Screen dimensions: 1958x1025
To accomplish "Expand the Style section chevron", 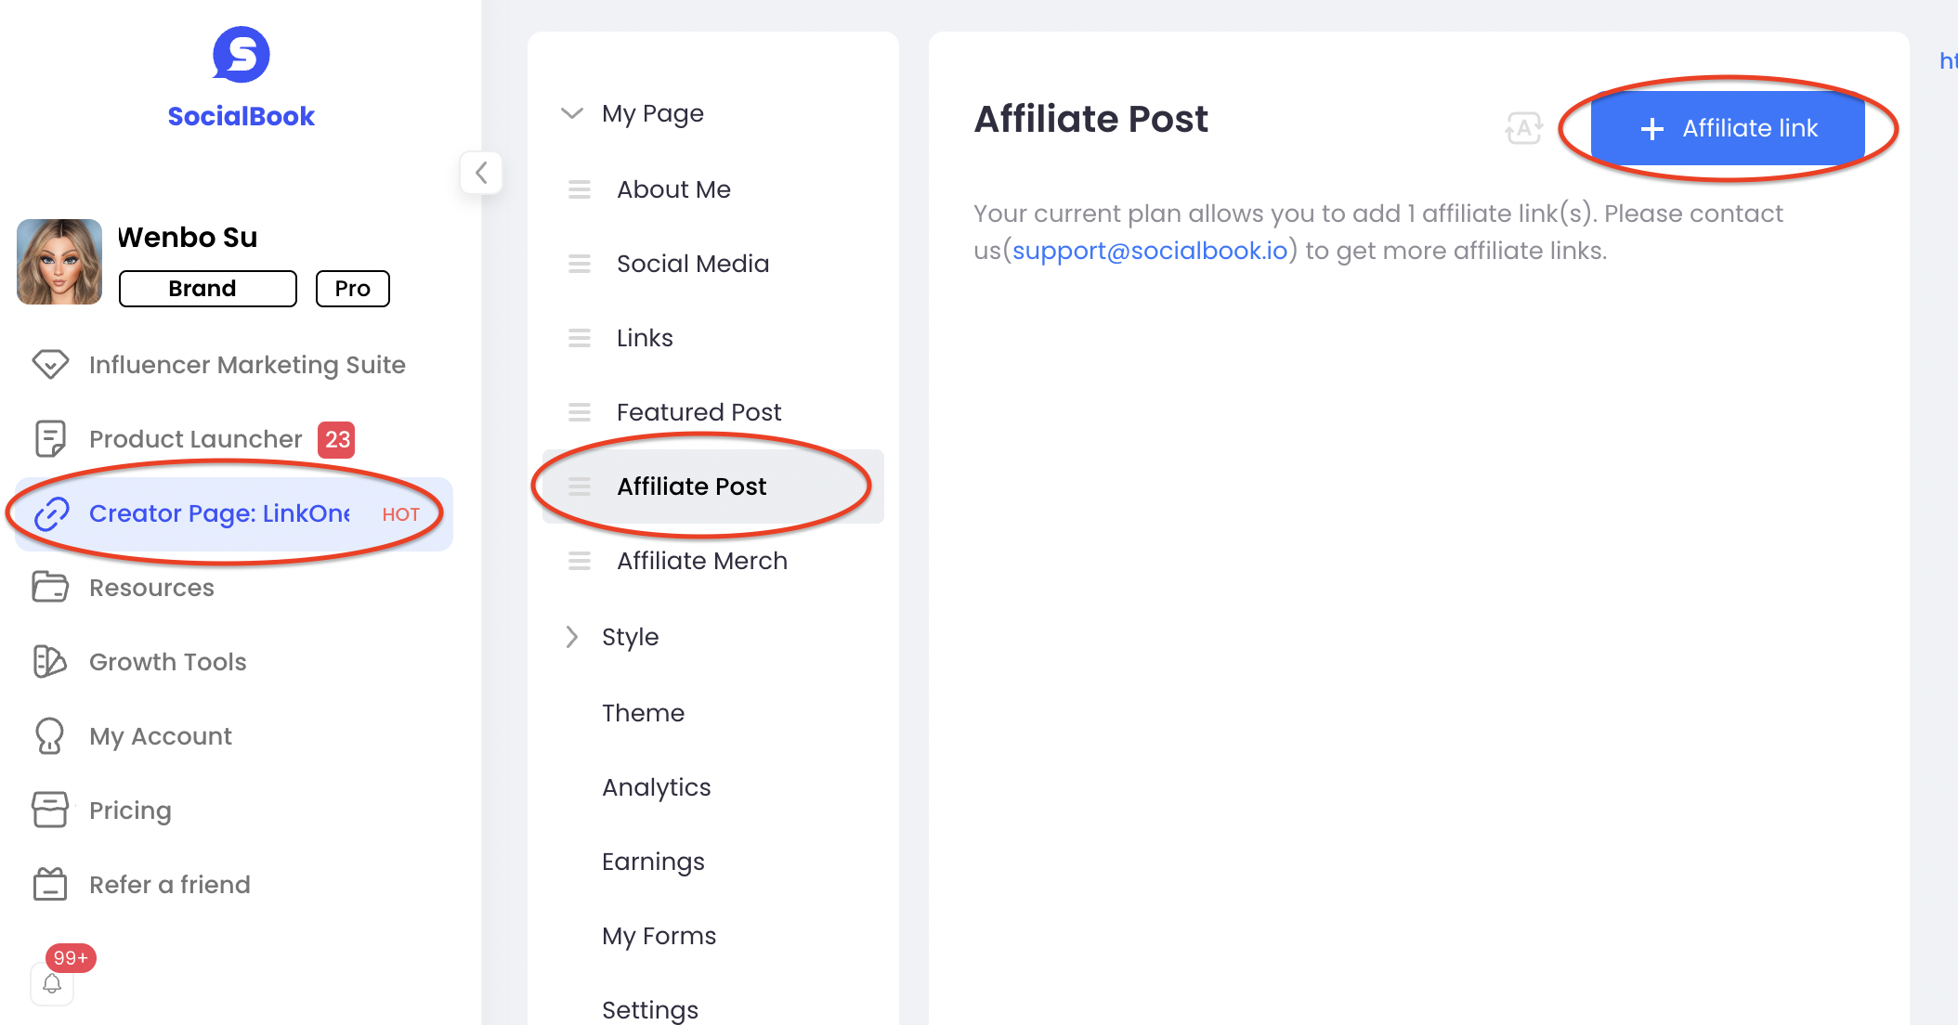I will pyautogui.click(x=572, y=637).
